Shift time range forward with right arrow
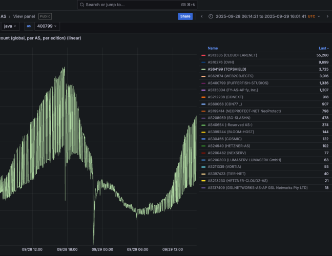Screen dimensions: 332x256 click(x=327, y=16)
